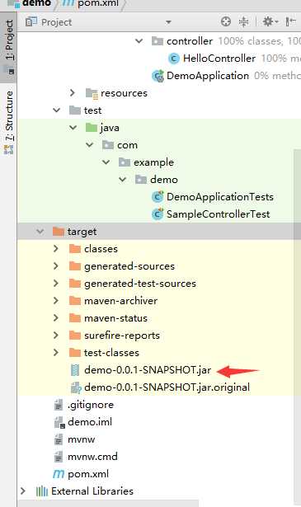This screenshot has height=507, width=301.
Task: Click the com package icon
Action: pyautogui.click(x=108, y=145)
